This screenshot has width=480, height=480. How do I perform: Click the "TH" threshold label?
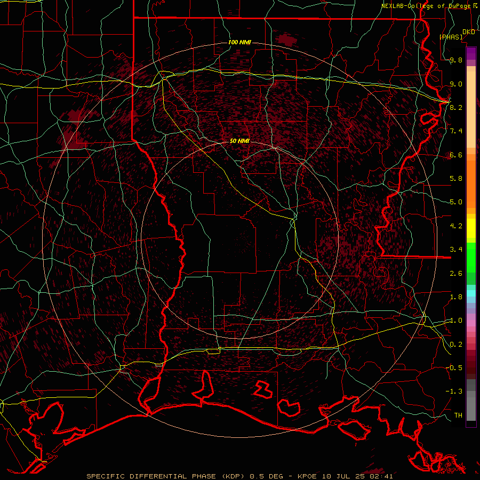(458, 415)
